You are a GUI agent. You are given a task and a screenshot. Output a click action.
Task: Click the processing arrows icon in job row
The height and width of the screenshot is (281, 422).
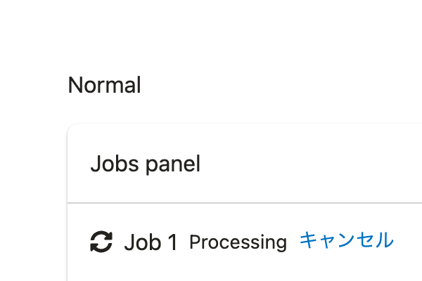pos(101,242)
